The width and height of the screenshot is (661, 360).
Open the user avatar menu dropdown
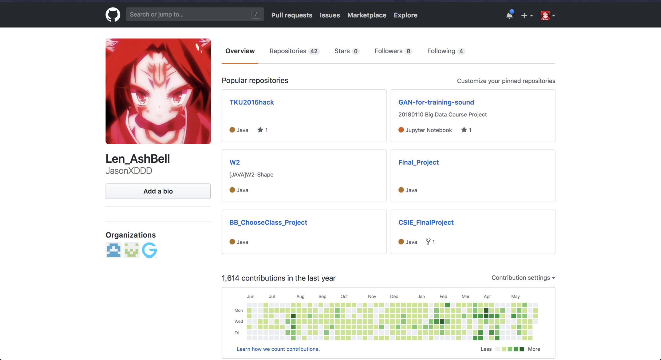point(548,15)
